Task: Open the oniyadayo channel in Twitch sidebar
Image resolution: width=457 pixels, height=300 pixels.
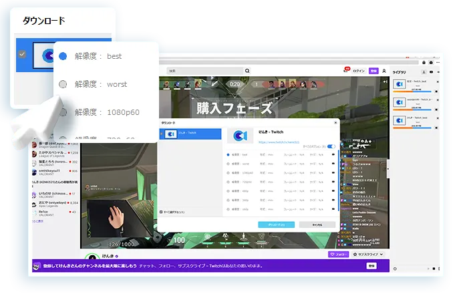Action: (x=55, y=204)
